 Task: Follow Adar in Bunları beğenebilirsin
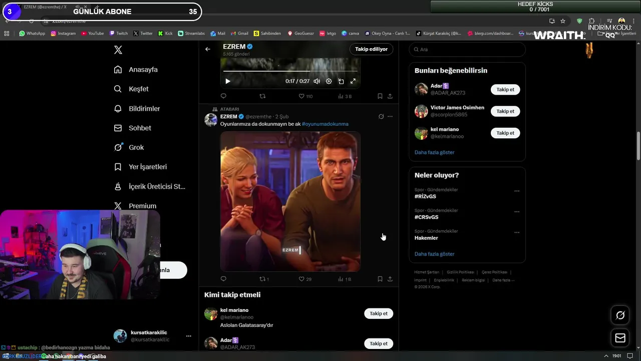505,89
